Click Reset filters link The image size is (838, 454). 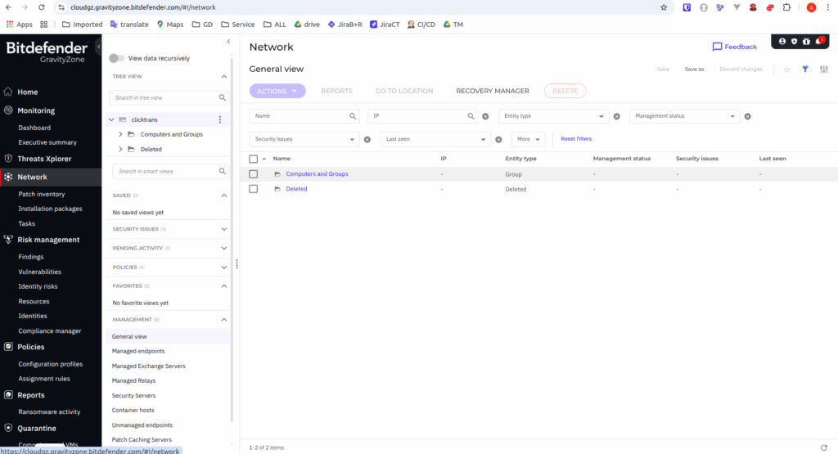coord(576,139)
